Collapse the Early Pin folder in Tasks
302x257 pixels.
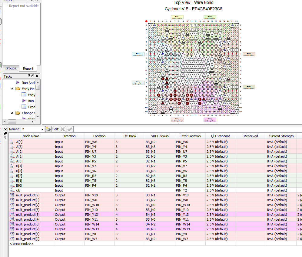pyautogui.click(x=12, y=89)
